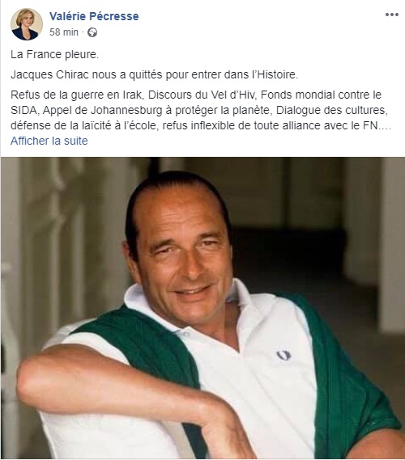Open the attached photo of the smiling man
This screenshot has height=460, width=405.
click(202, 308)
